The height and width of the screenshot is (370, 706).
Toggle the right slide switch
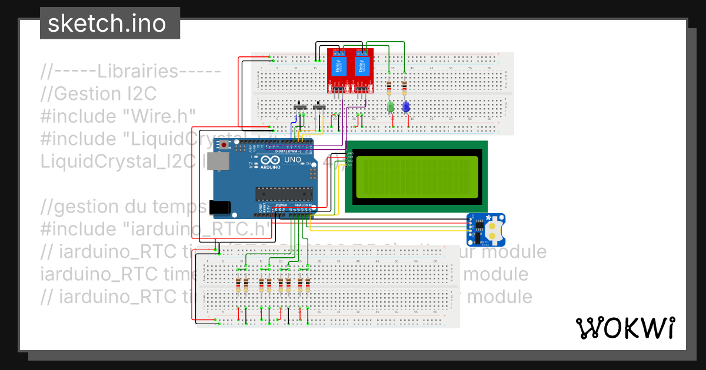point(319,106)
